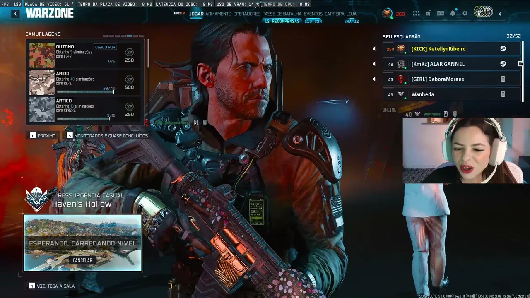Click the Ártico camo swatch
The width and height of the screenshot is (530, 298).
coord(42,109)
